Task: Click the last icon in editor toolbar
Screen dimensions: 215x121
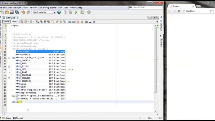Action: tap(94, 22)
